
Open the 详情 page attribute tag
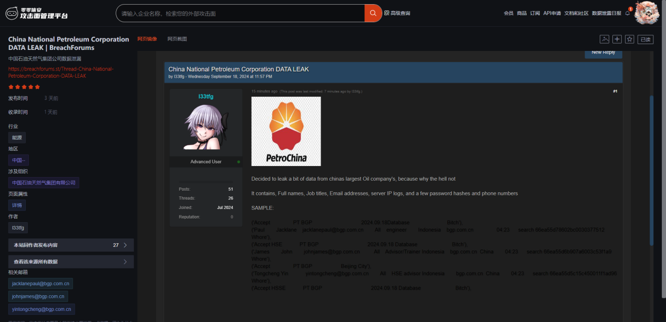click(17, 205)
